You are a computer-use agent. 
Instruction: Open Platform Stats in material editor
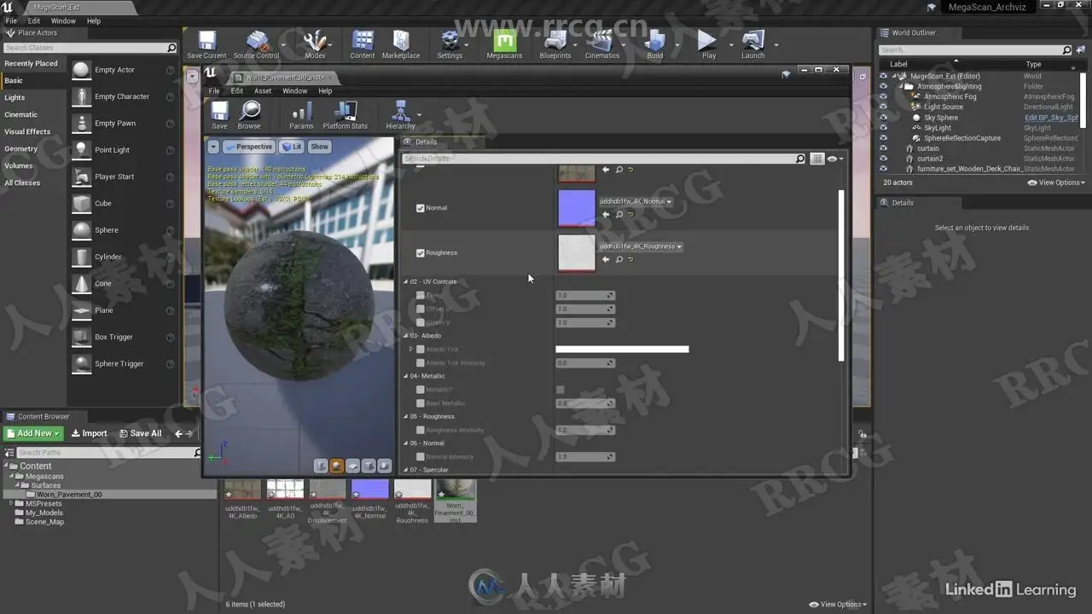click(x=346, y=115)
